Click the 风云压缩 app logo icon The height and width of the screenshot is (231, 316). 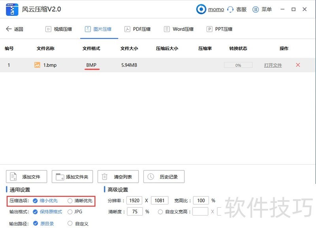[11, 9]
